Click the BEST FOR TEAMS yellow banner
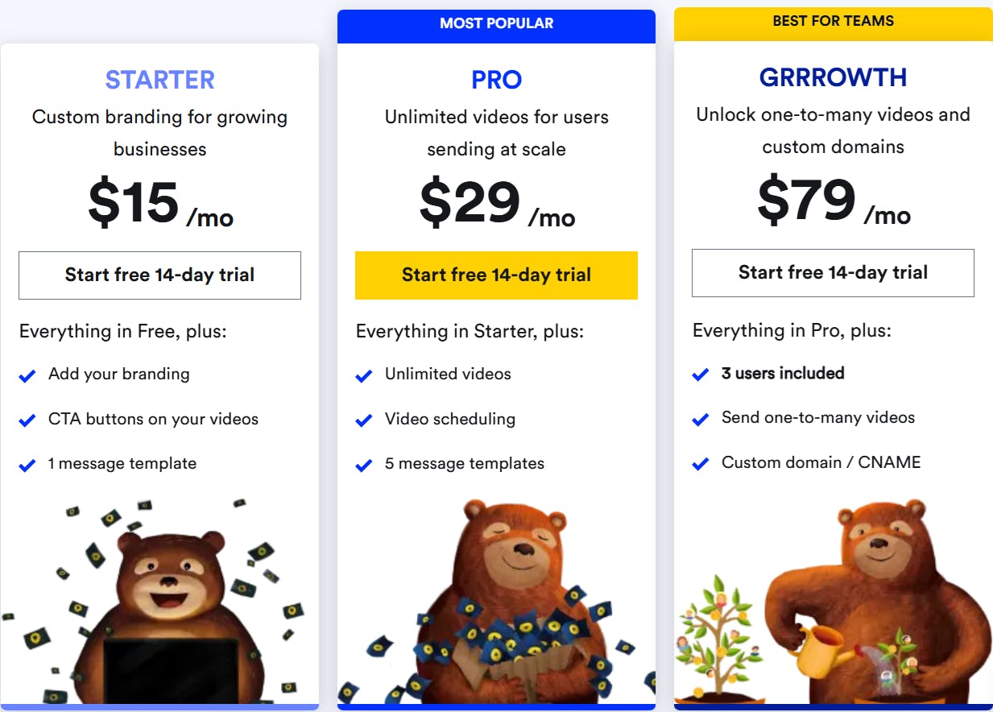993x712 pixels. (833, 22)
